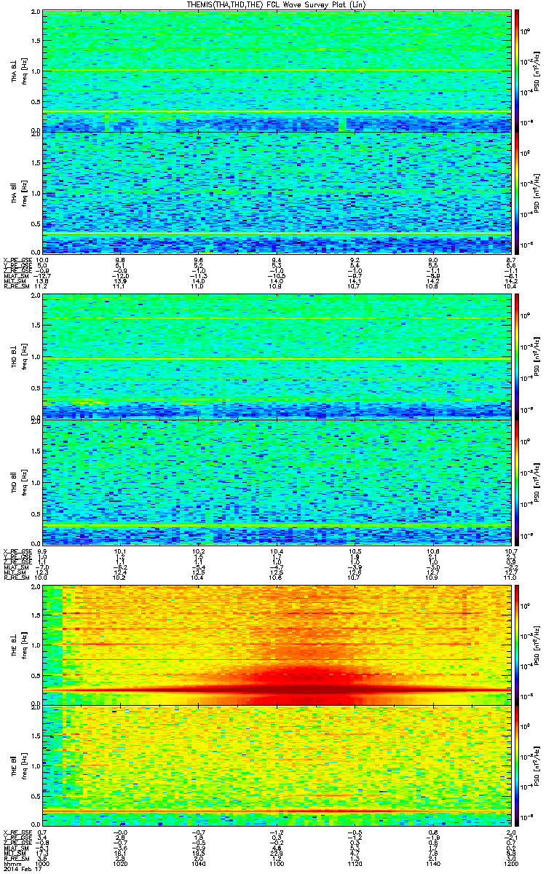Click the 'THA B∥ freq [Hz]' axis label

[19, 192]
